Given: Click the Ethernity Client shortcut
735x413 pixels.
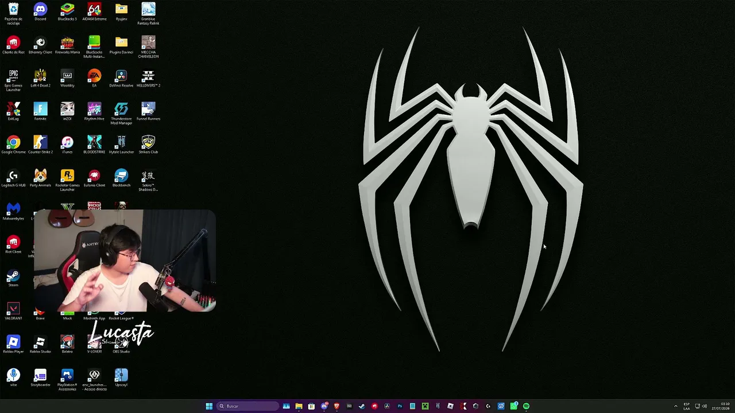Looking at the screenshot, I should 40,45.
